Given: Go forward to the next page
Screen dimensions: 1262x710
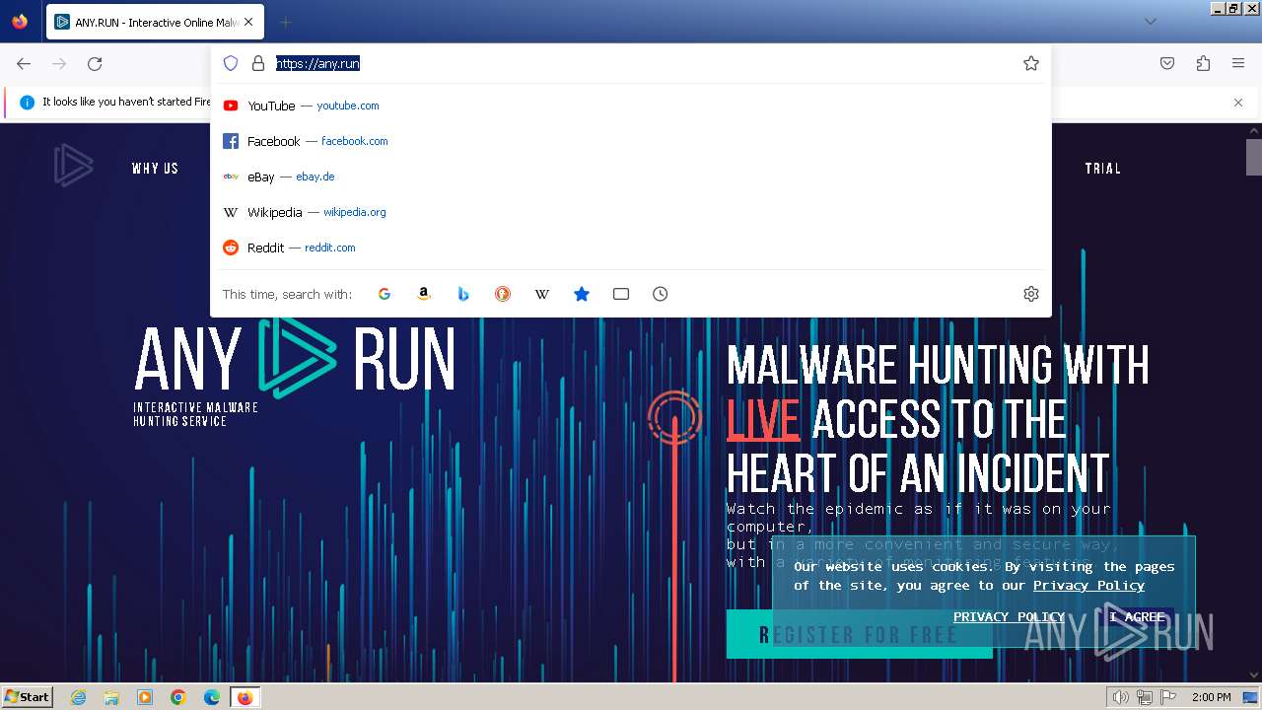Looking at the screenshot, I should coord(59,63).
